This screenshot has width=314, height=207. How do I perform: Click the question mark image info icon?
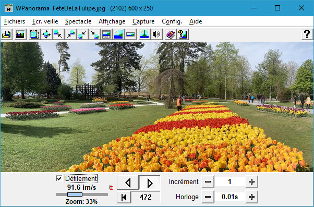(183, 34)
